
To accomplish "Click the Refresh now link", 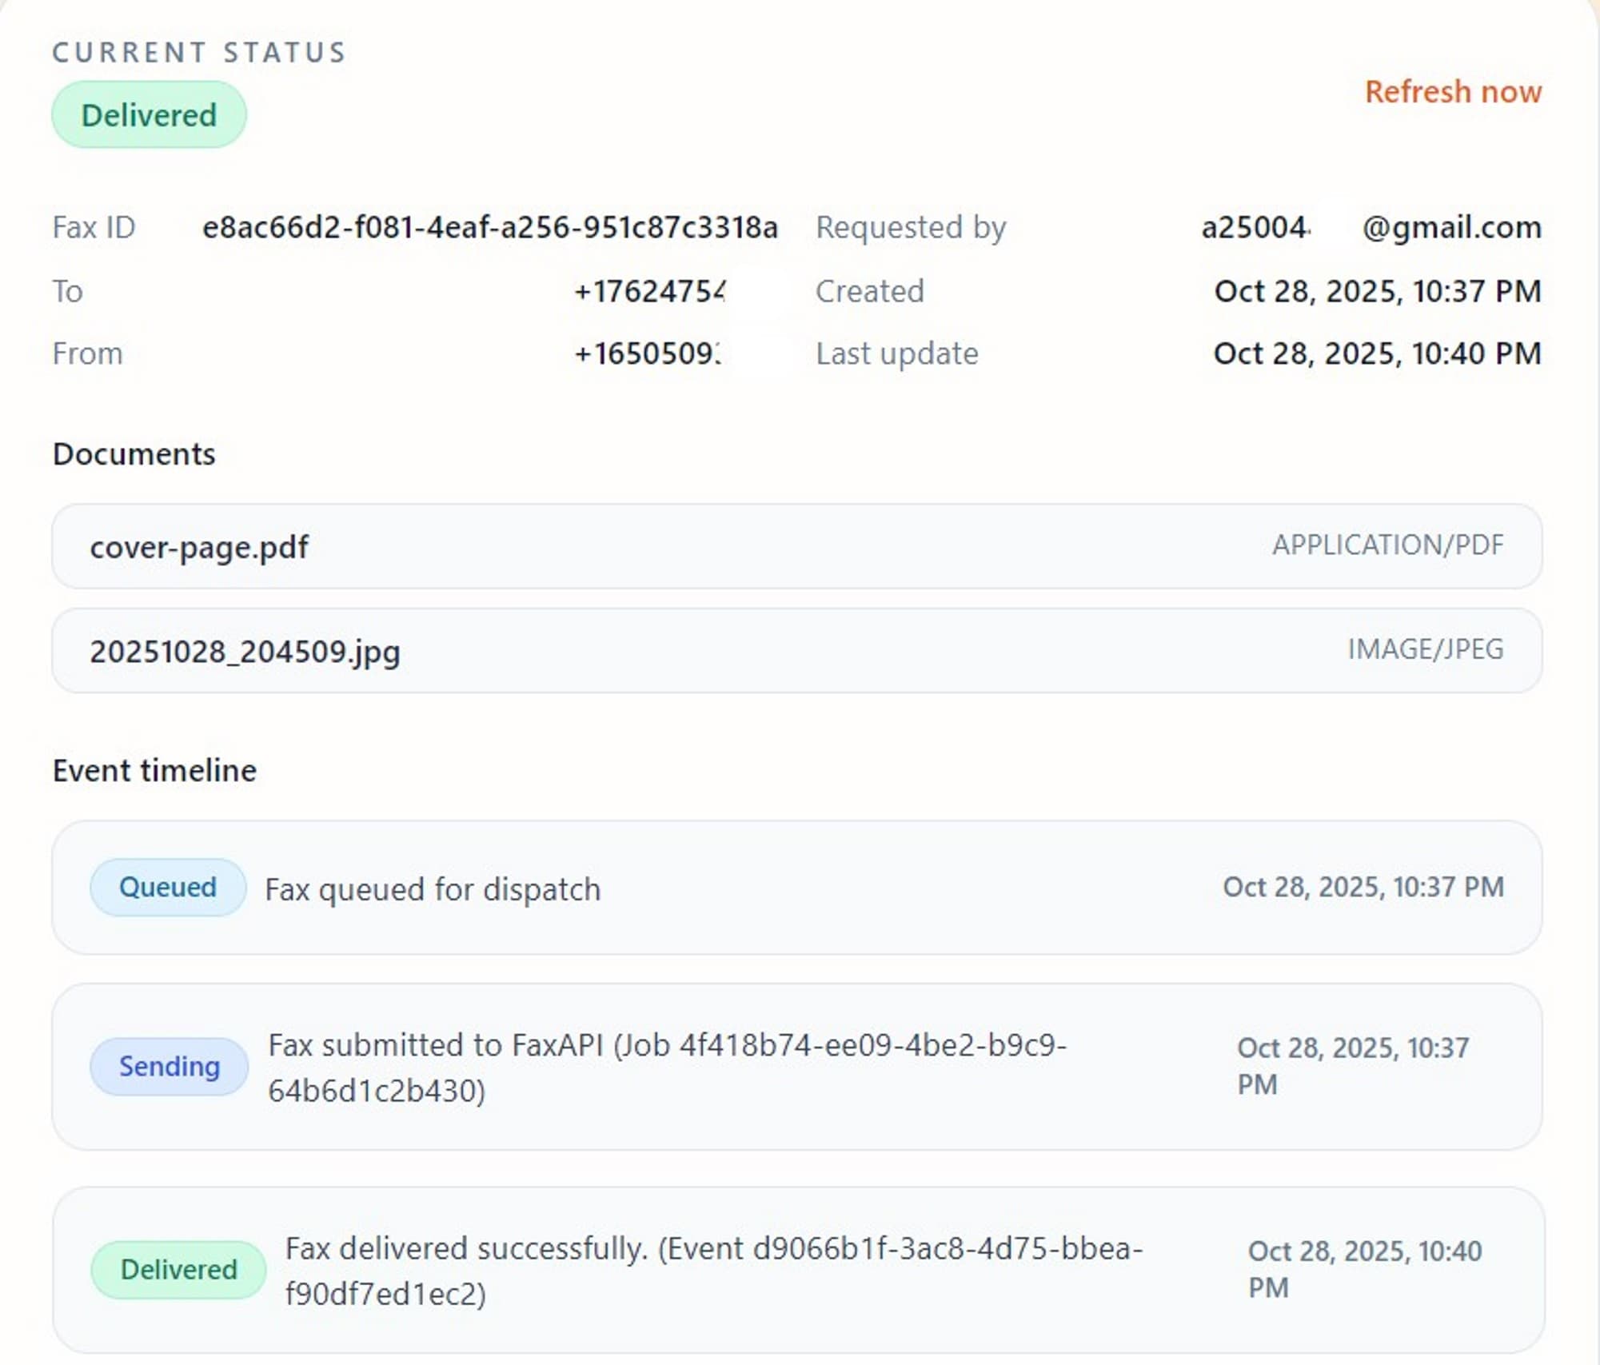I will pyautogui.click(x=1451, y=92).
